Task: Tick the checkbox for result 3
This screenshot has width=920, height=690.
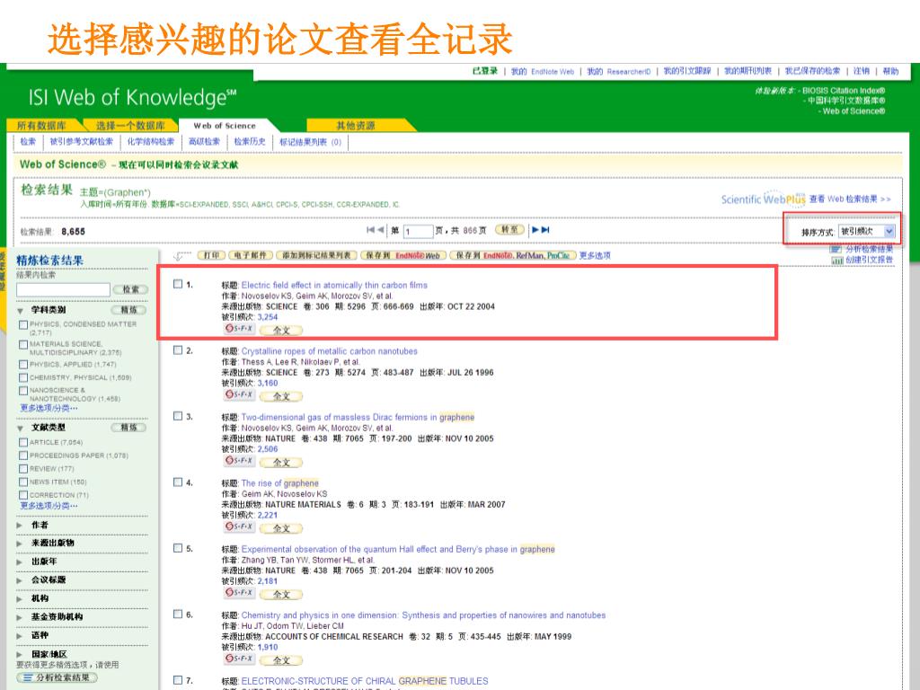Action: coord(178,416)
